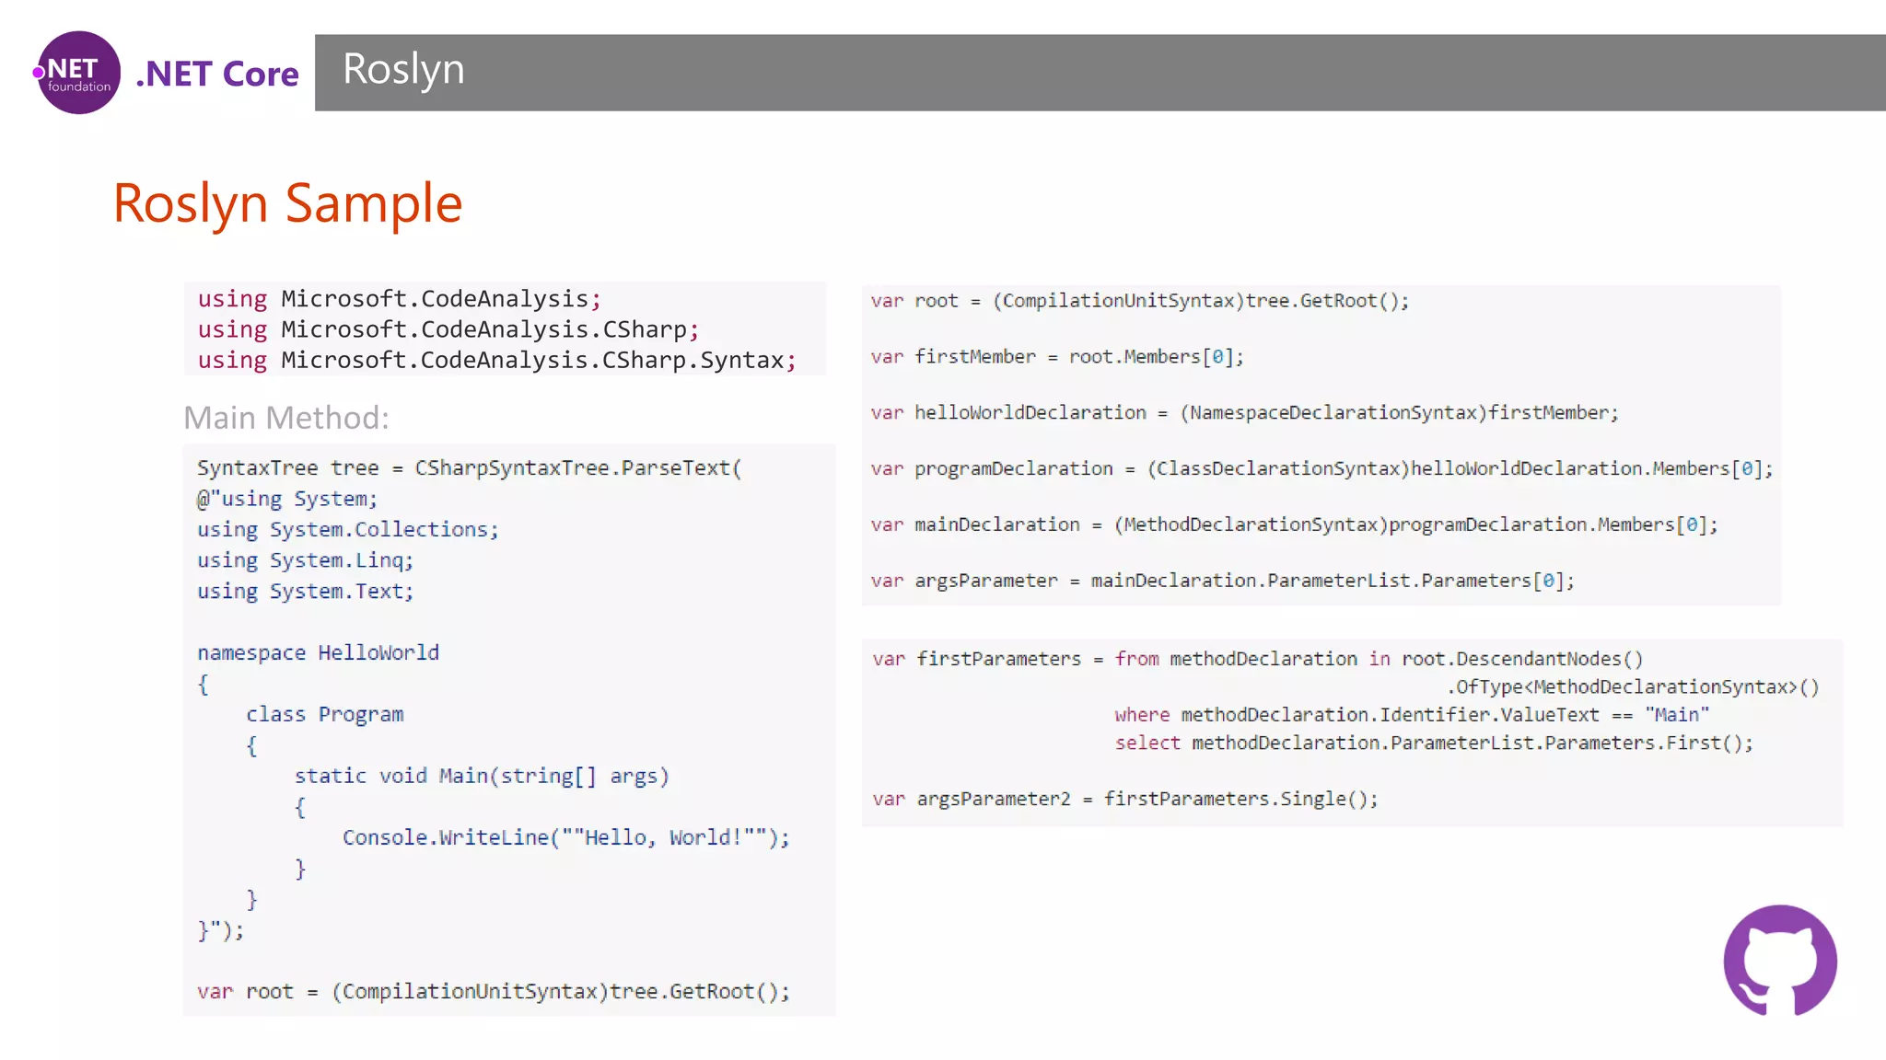This screenshot has height=1060, width=1886.
Task: Click the var mainDeclaration code line
Action: pos(1293,524)
